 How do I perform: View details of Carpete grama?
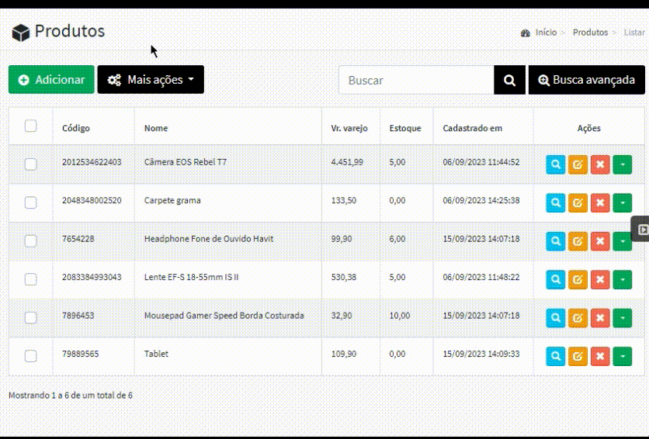[556, 203]
